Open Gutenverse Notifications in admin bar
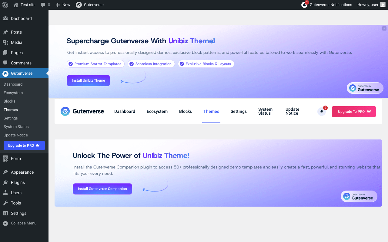Image resolution: width=388 pixels, height=242 pixels. click(327, 5)
